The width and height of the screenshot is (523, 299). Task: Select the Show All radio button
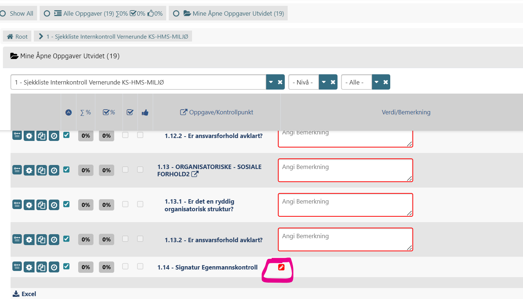click(x=3, y=13)
